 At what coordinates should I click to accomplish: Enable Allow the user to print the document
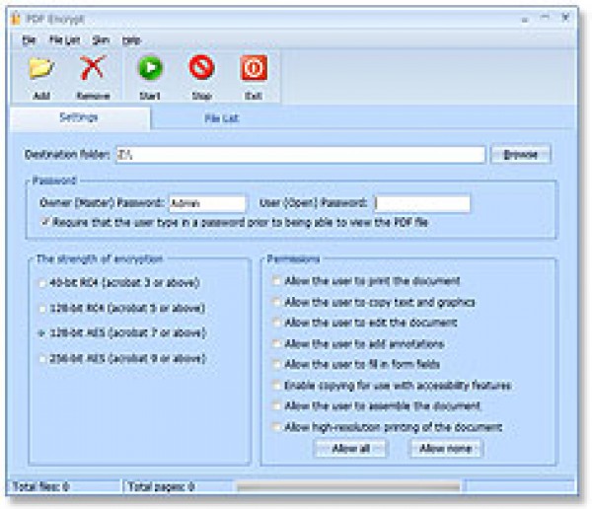click(x=276, y=281)
